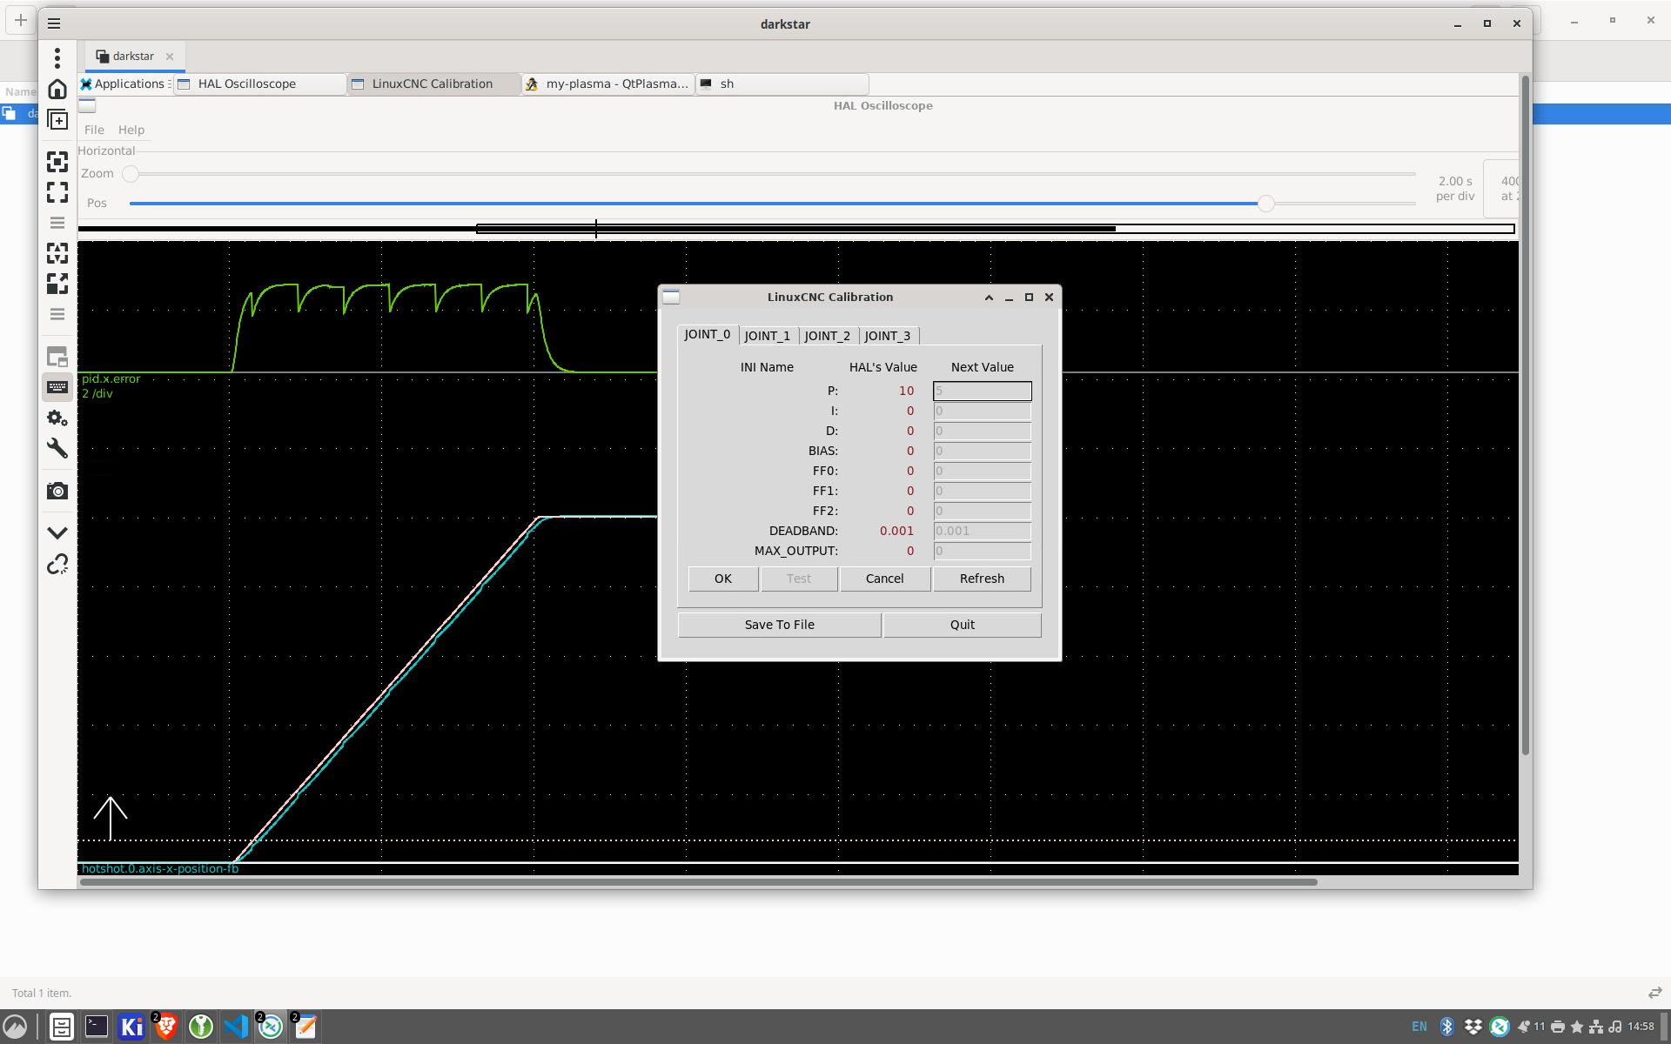The width and height of the screenshot is (1671, 1044).
Task: Open the Help menu of HAL Oscilloscope
Action: pyautogui.click(x=131, y=130)
